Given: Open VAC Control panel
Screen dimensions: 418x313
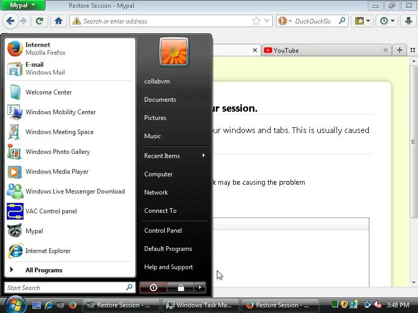Looking at the screenshot, I should point(70,211).
